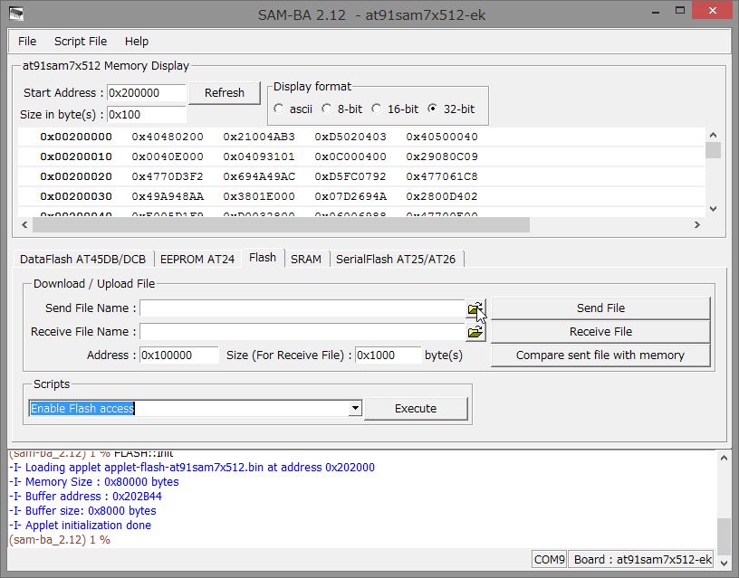
Task: Click memory value 0x694A49AC
Action: coord(259,176)
